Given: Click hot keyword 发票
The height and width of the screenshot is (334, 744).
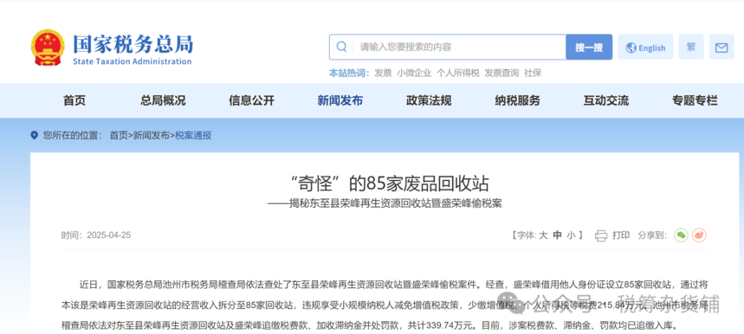Looking at the screenshot, I should pos(383,73).
